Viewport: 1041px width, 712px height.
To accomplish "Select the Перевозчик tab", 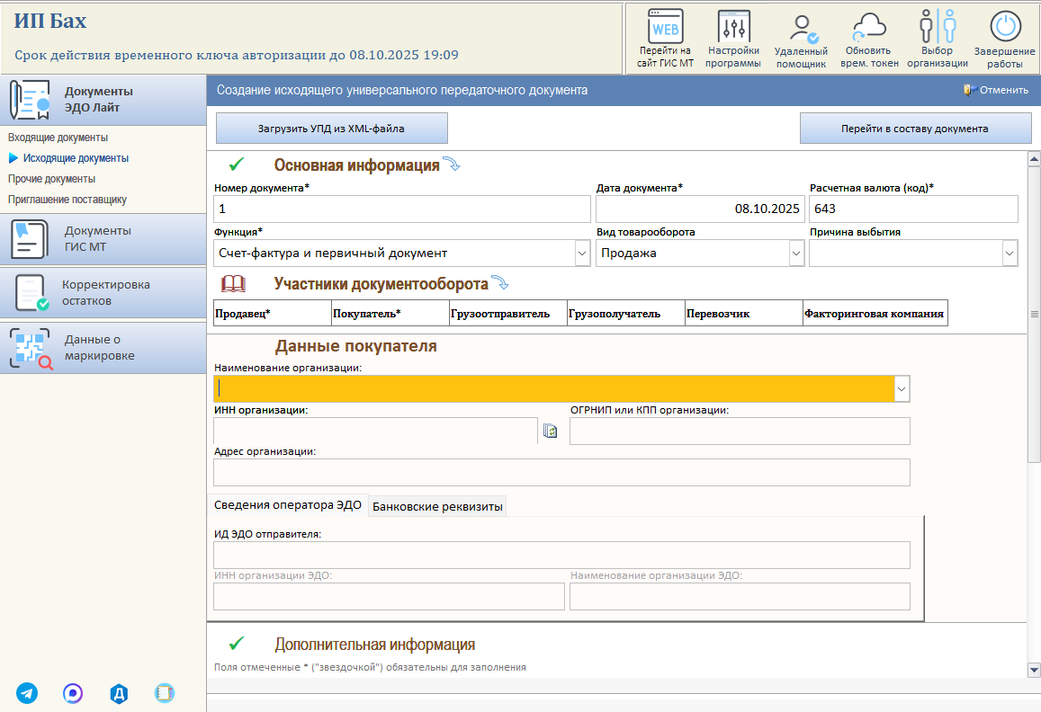I will pyautogui.click(x=743, y=313).
